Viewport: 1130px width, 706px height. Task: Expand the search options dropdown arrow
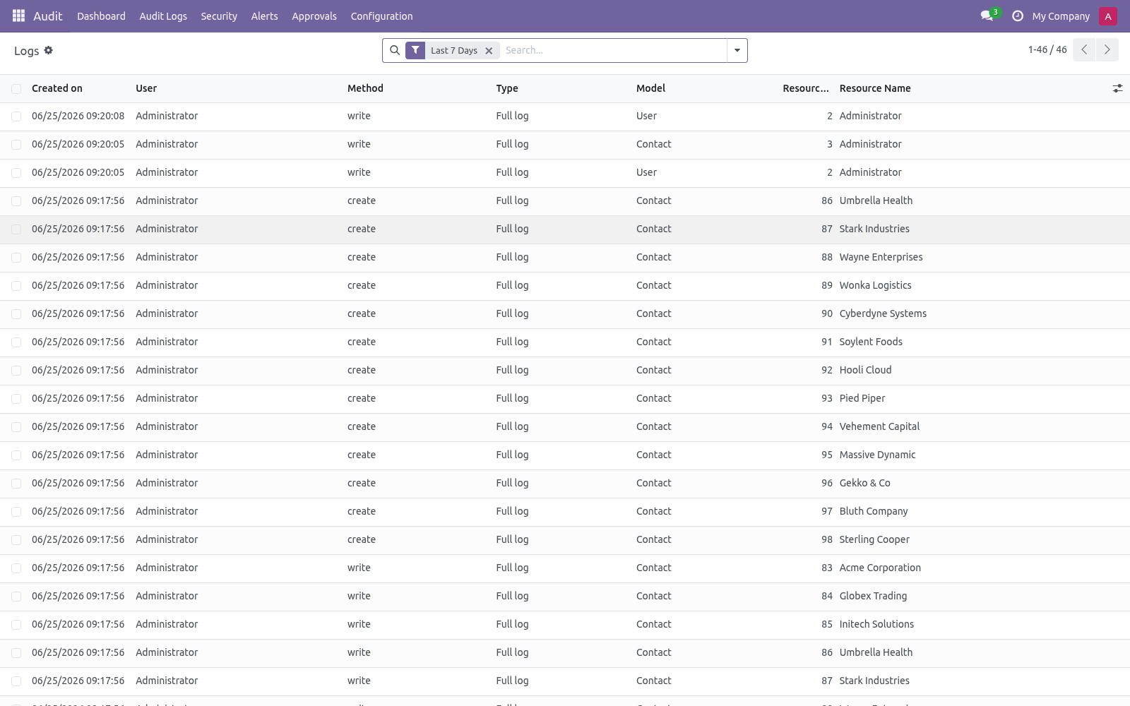tap(737, 50)
